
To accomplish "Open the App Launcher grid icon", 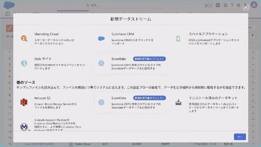I will click(x=8, y=14).
